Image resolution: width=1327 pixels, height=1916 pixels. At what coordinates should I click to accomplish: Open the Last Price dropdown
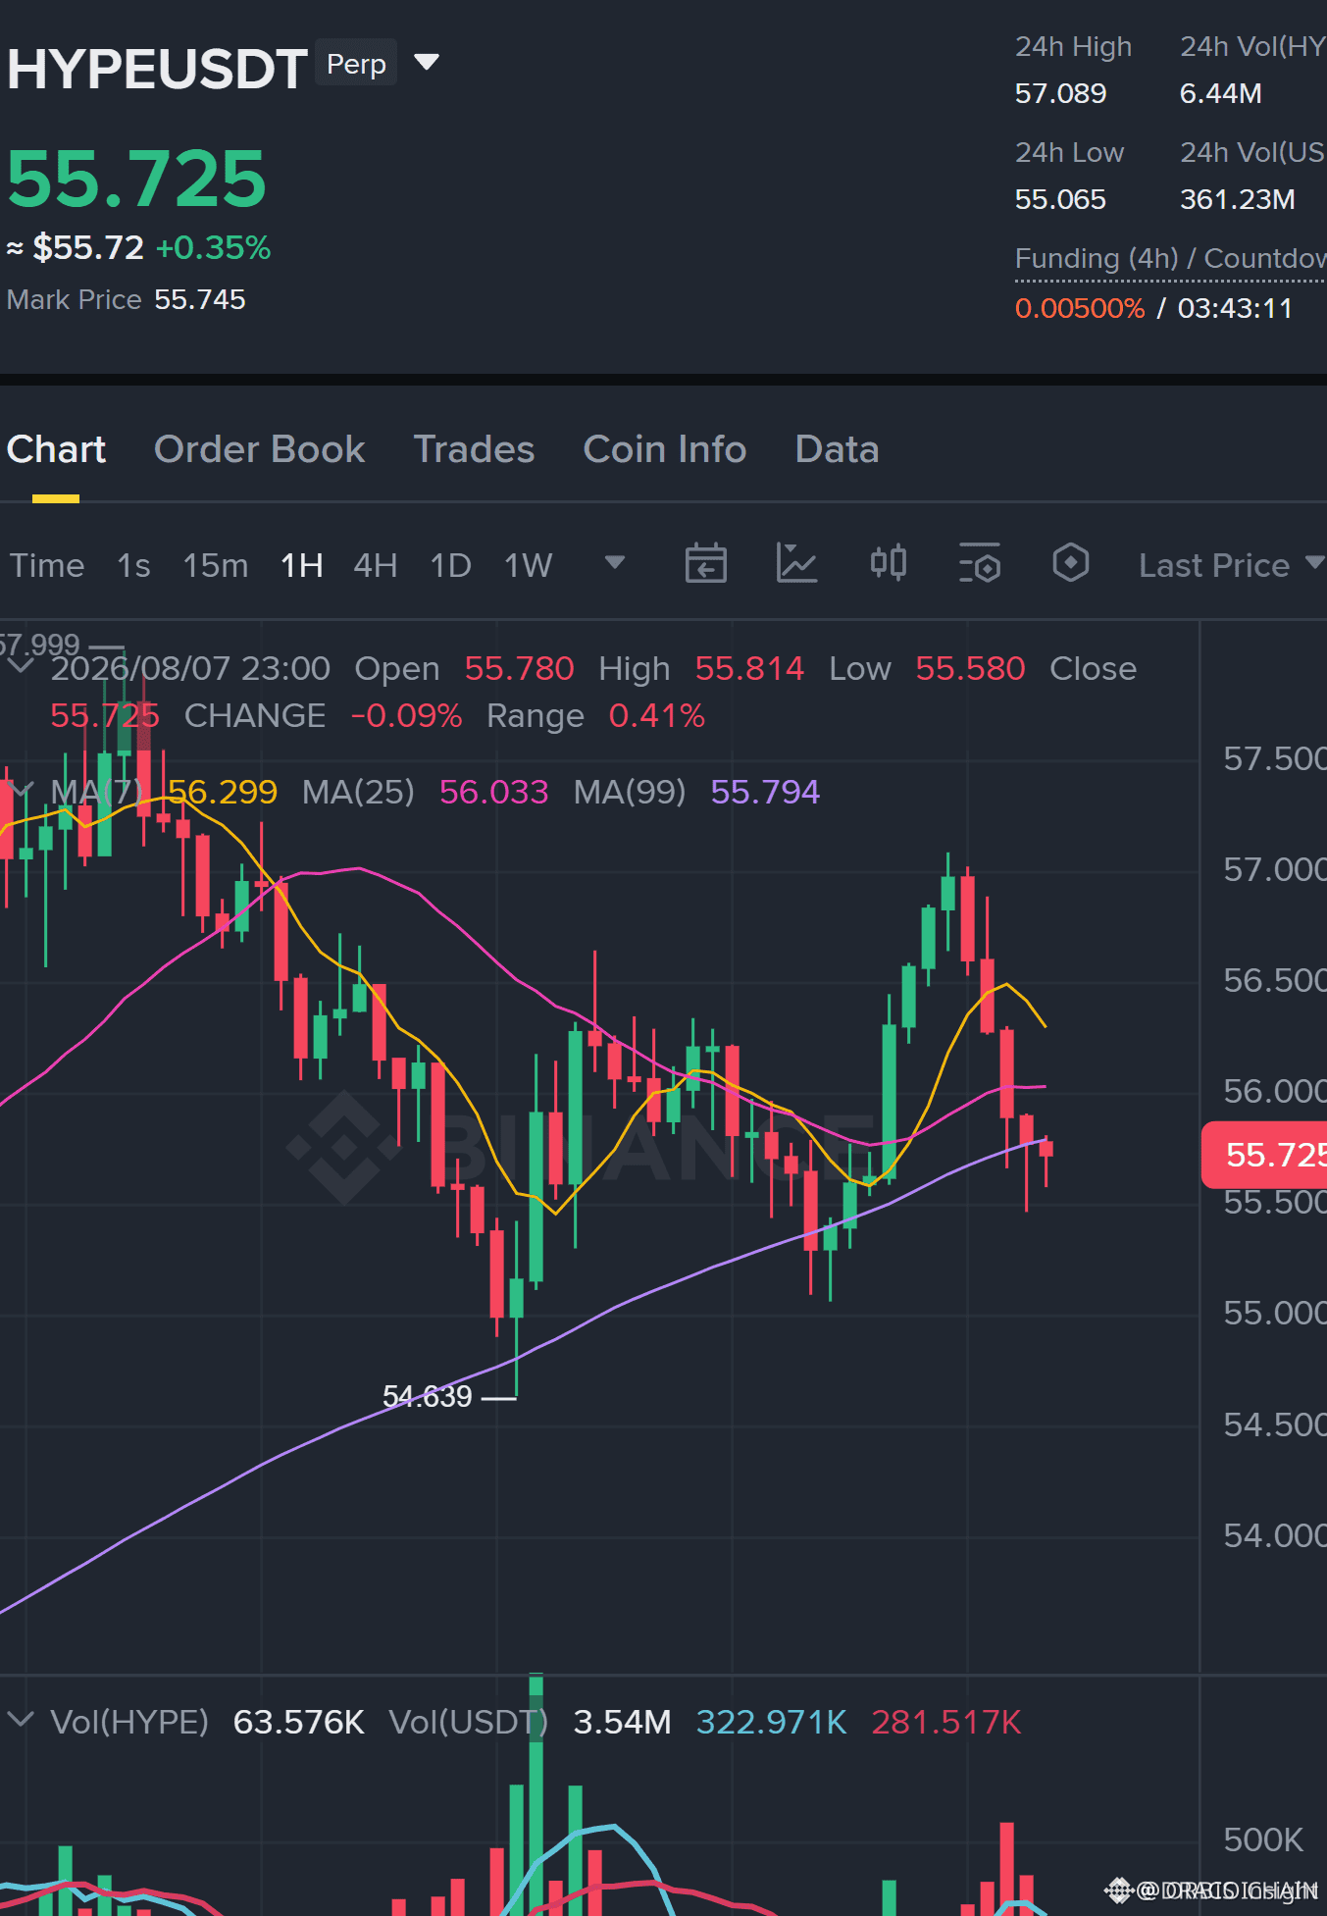click(x=1231, y=565)
